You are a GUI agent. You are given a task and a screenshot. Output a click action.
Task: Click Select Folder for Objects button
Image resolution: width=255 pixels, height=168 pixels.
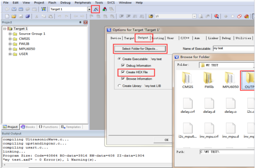(x=140, y=48)
